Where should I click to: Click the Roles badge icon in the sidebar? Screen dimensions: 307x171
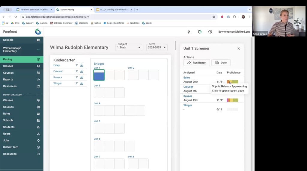pyautogui.click(x=38, y=114)
